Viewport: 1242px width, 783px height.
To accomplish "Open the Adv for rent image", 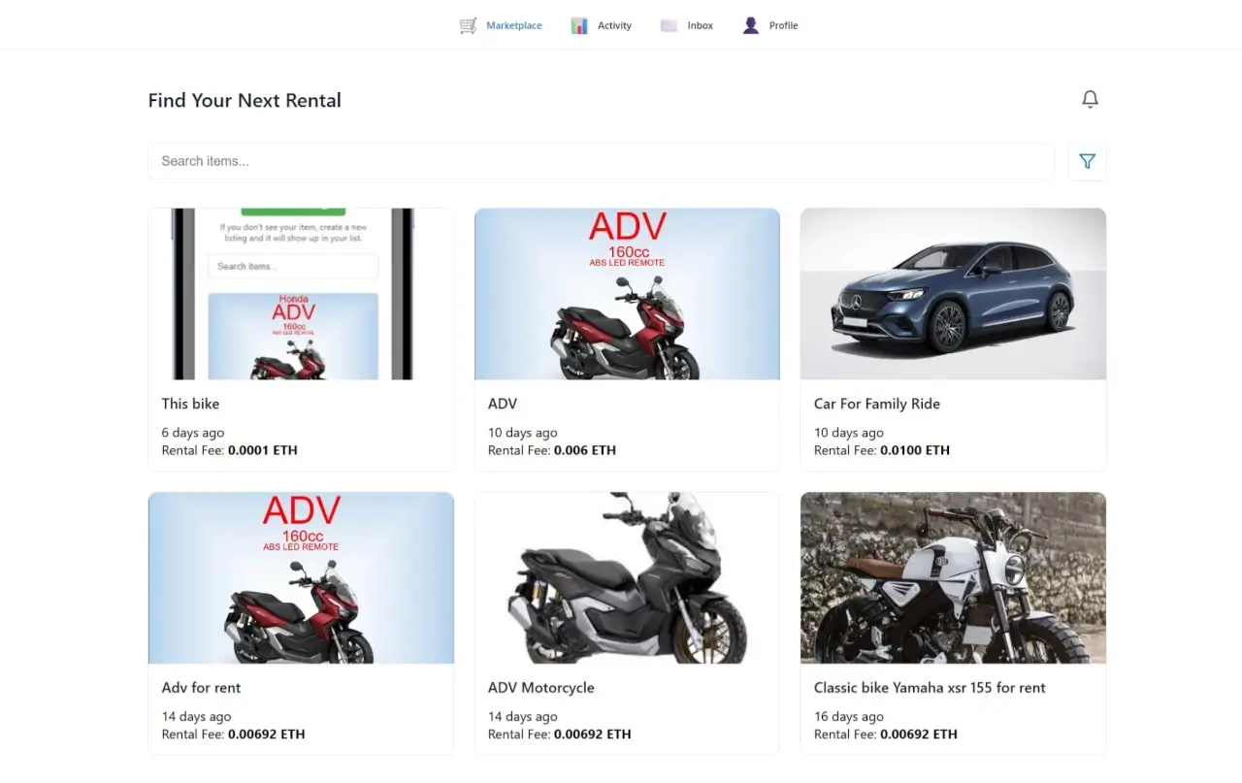I will [301, 577].
